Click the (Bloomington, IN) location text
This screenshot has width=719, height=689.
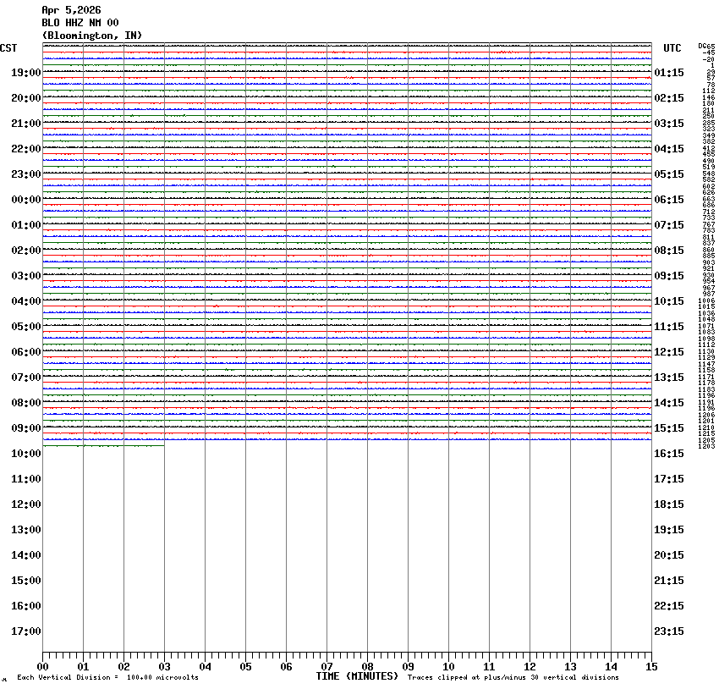click(x=92, y=36)
